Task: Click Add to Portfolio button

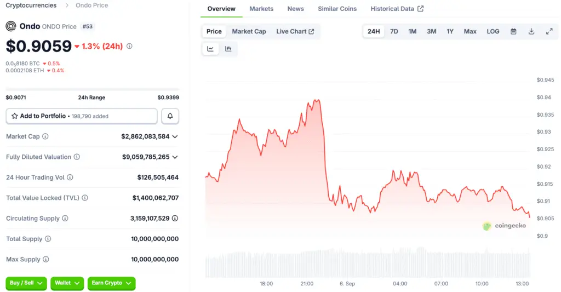Action: 82,116
